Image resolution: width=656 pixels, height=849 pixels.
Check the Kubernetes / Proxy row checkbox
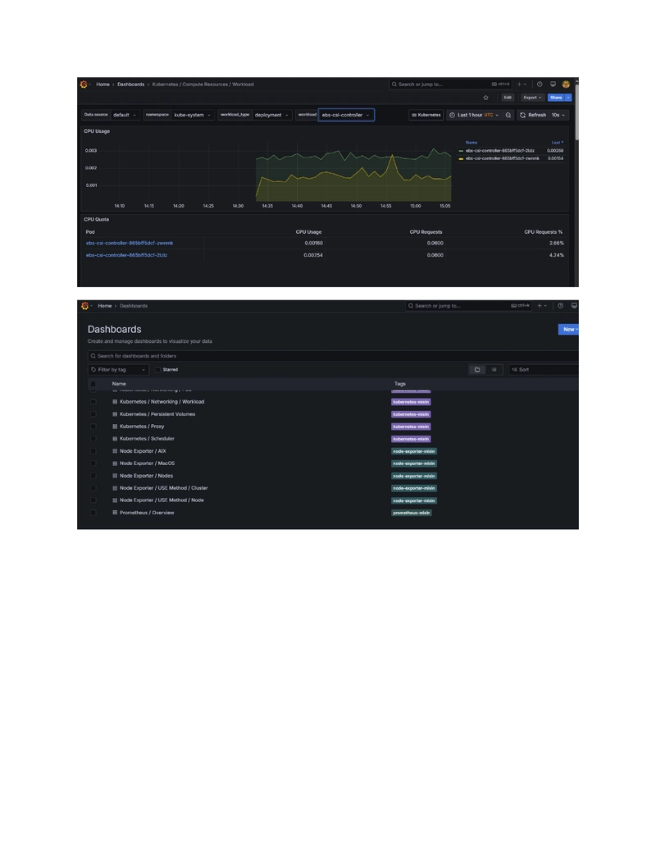pyautogui.click(x=93, y=426)
